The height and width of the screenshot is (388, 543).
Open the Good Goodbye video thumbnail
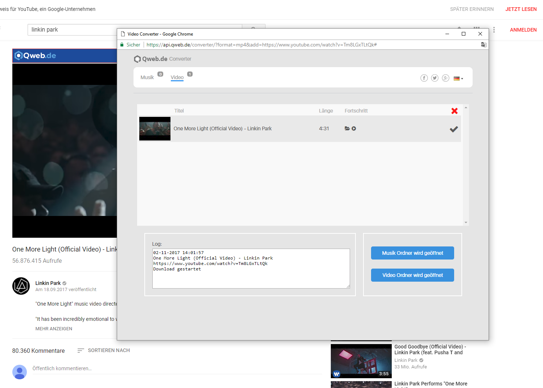pos(361,361)
